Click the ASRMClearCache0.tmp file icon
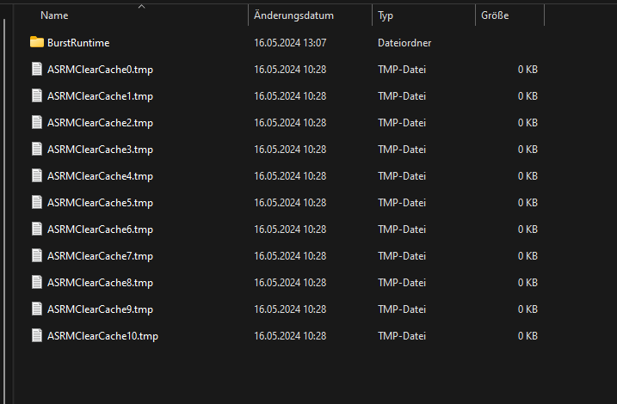This screenshot has height=404, width=617. 36,69
